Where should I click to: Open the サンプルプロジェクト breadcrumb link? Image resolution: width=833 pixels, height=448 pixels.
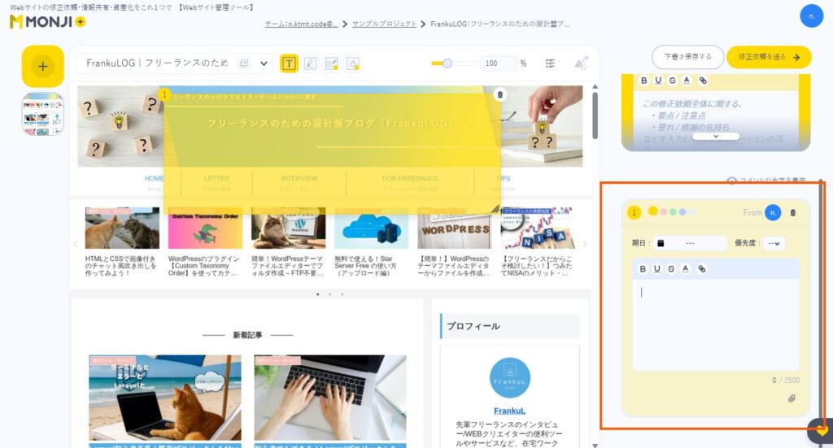point(384,24)
